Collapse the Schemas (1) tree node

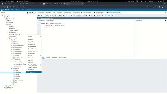point(8,38)
